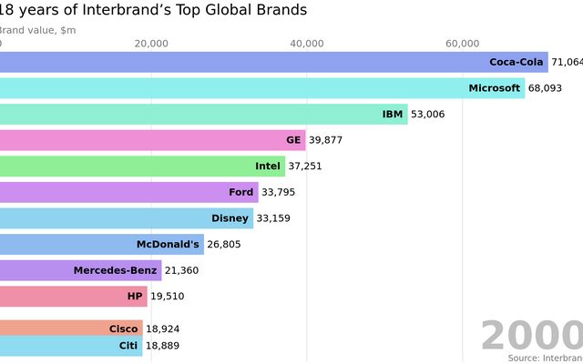Click the 33,795 value beside Ford

(278, 192)
